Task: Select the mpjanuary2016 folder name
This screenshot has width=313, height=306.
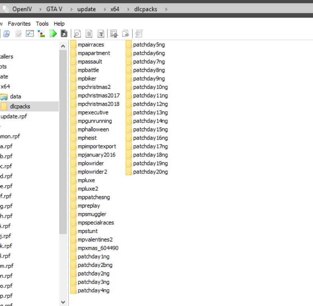Action: [97, 155]
